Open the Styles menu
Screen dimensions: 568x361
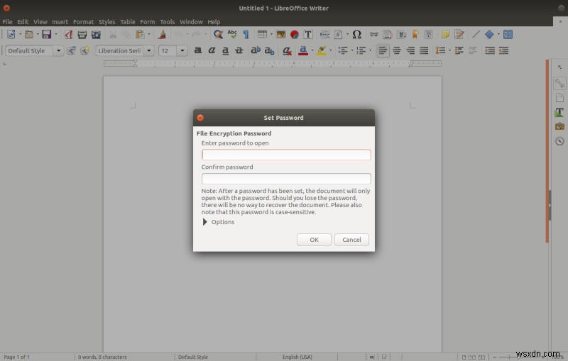[x=107, y=22]
